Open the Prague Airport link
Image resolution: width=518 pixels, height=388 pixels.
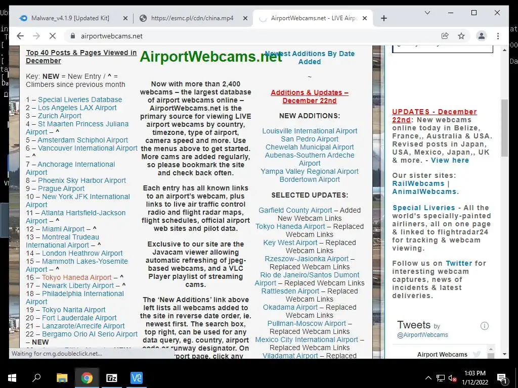pyautogui.click(x=61, y=188)
